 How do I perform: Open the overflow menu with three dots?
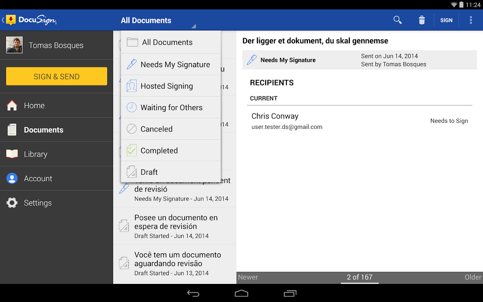pos(471,20)
